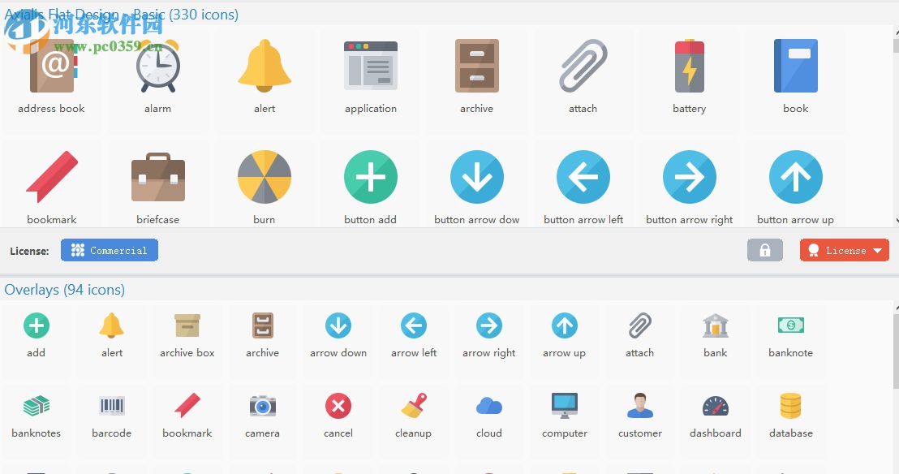Click the Axialis Flat Design Basic header
The width and height of the screenshot is (899, 474).
pos(122,14)
